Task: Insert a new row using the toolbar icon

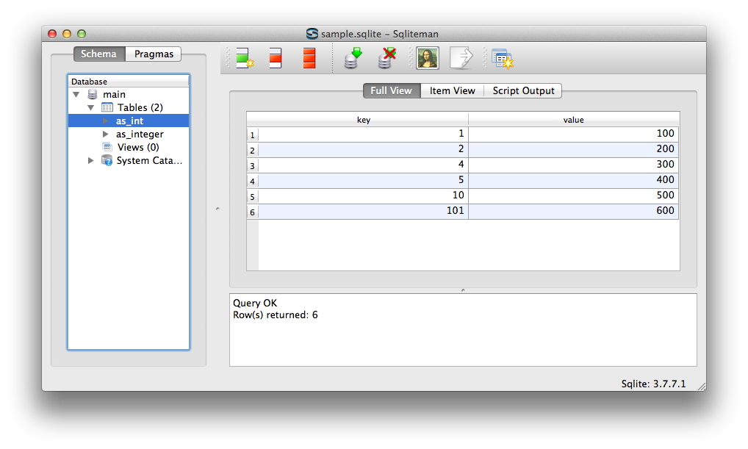Action: pos(242,57)
